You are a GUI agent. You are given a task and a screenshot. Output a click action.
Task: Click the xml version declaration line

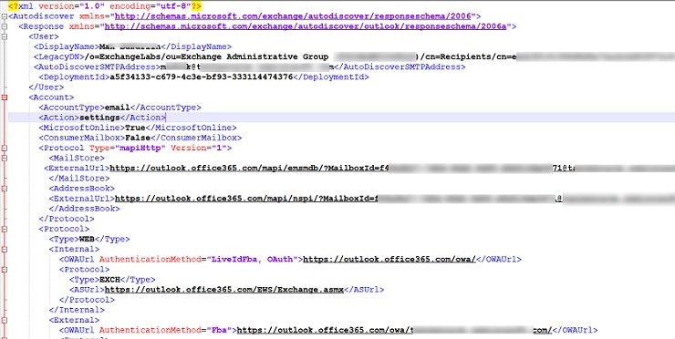(x=105, y=6)
